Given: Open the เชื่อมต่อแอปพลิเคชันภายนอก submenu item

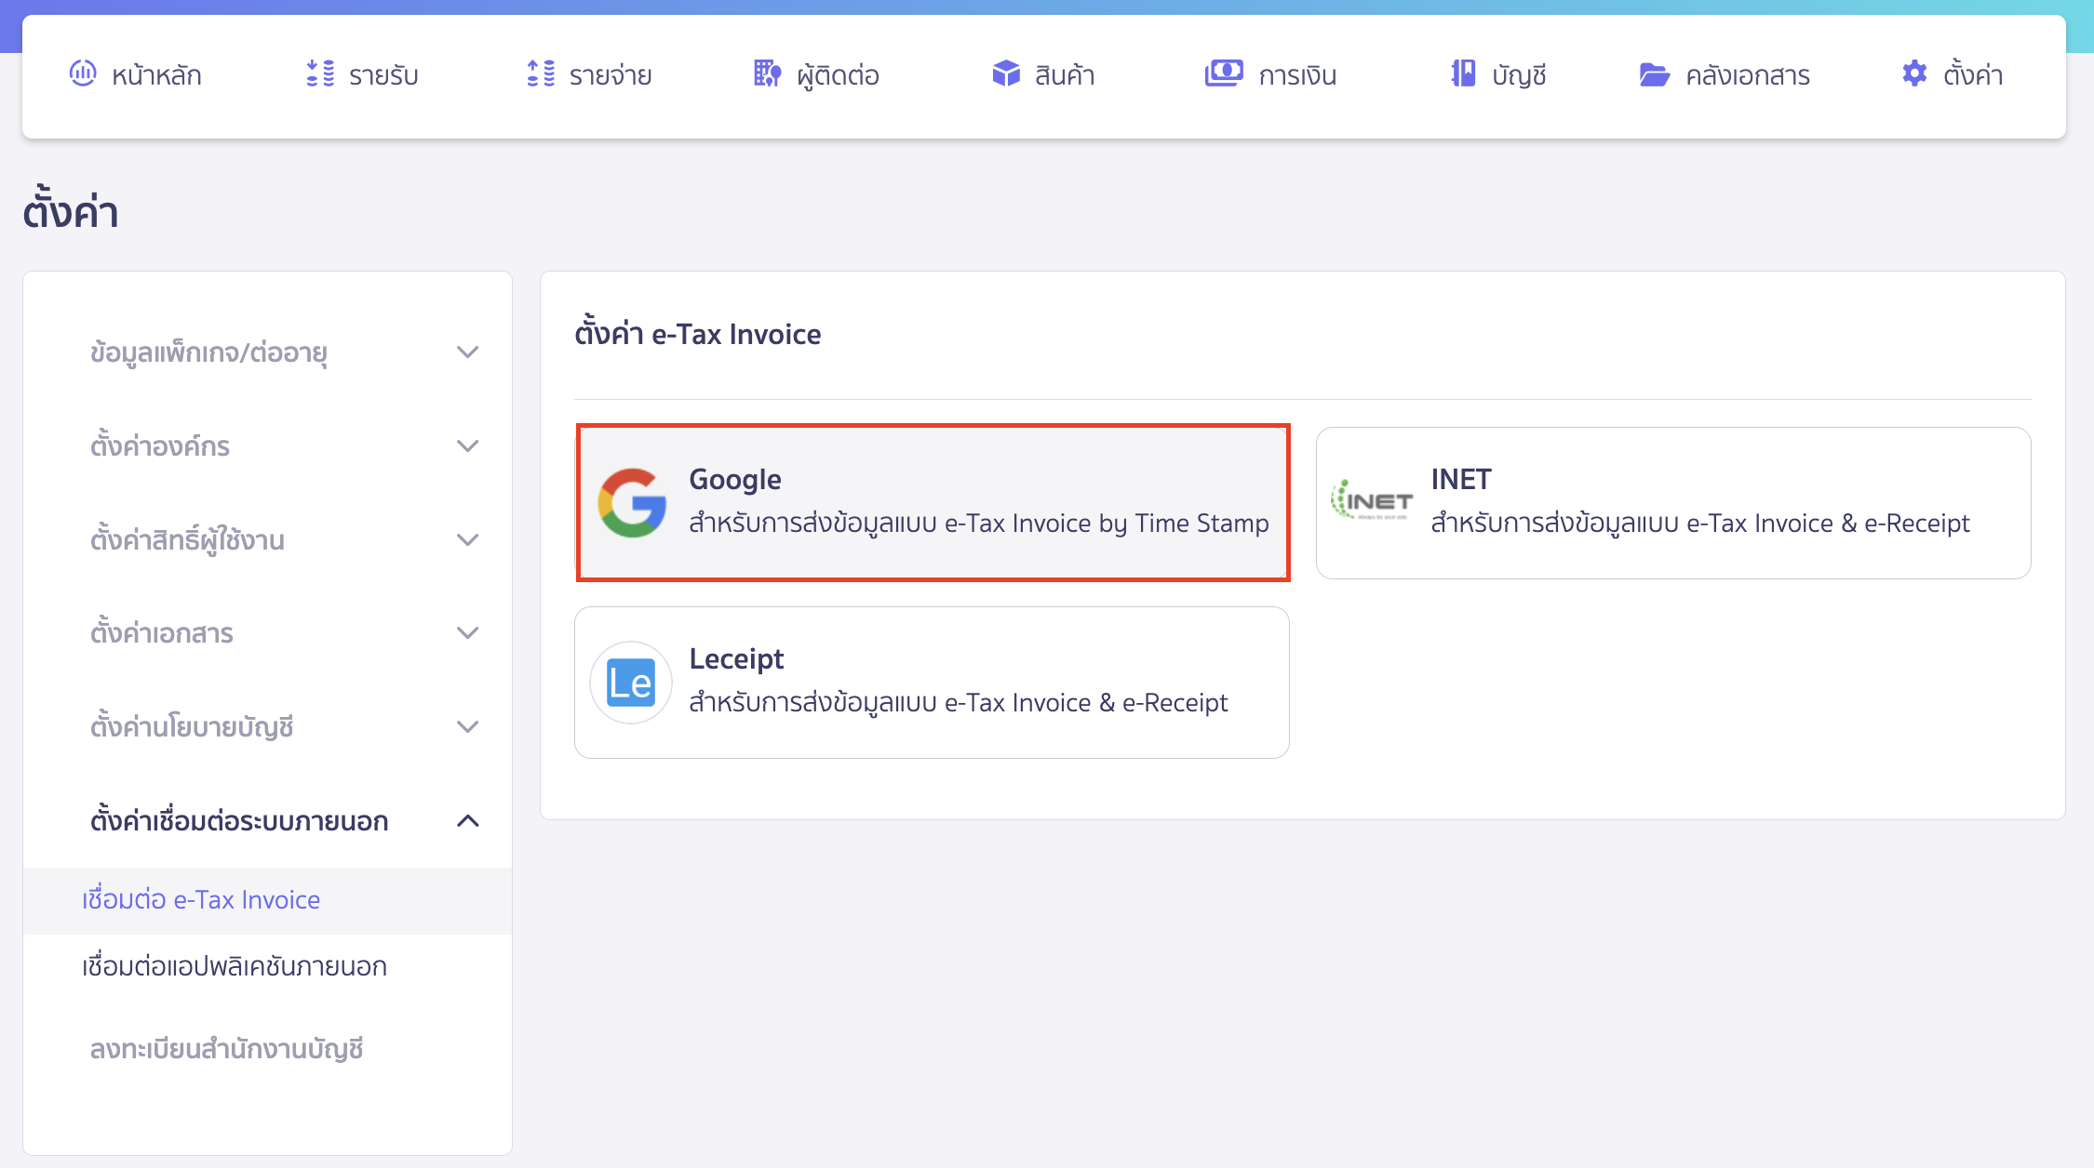Looking at the screenshot, I should [x=235, y=967].
